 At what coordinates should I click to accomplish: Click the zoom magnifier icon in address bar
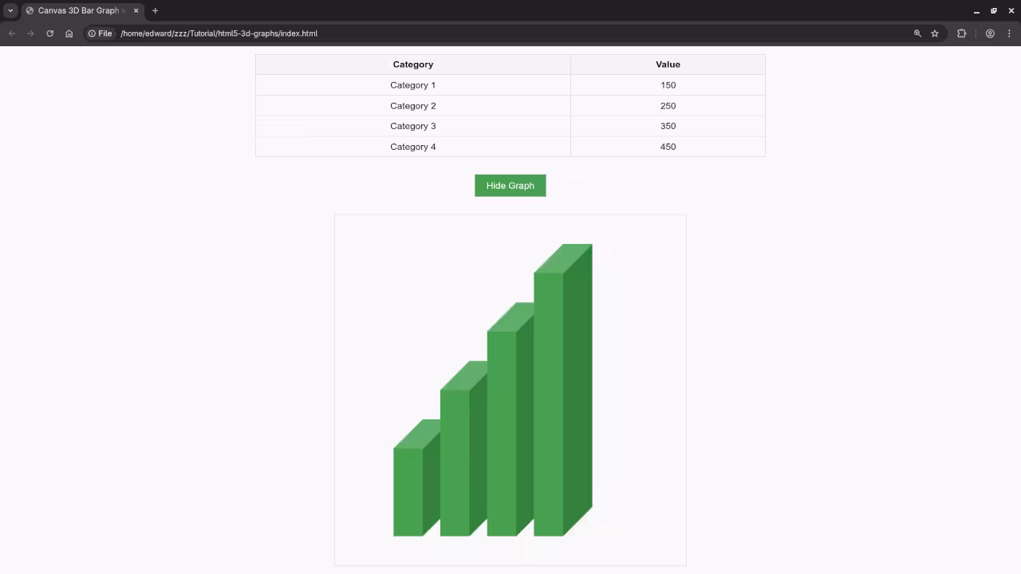(x=917, y=33)
